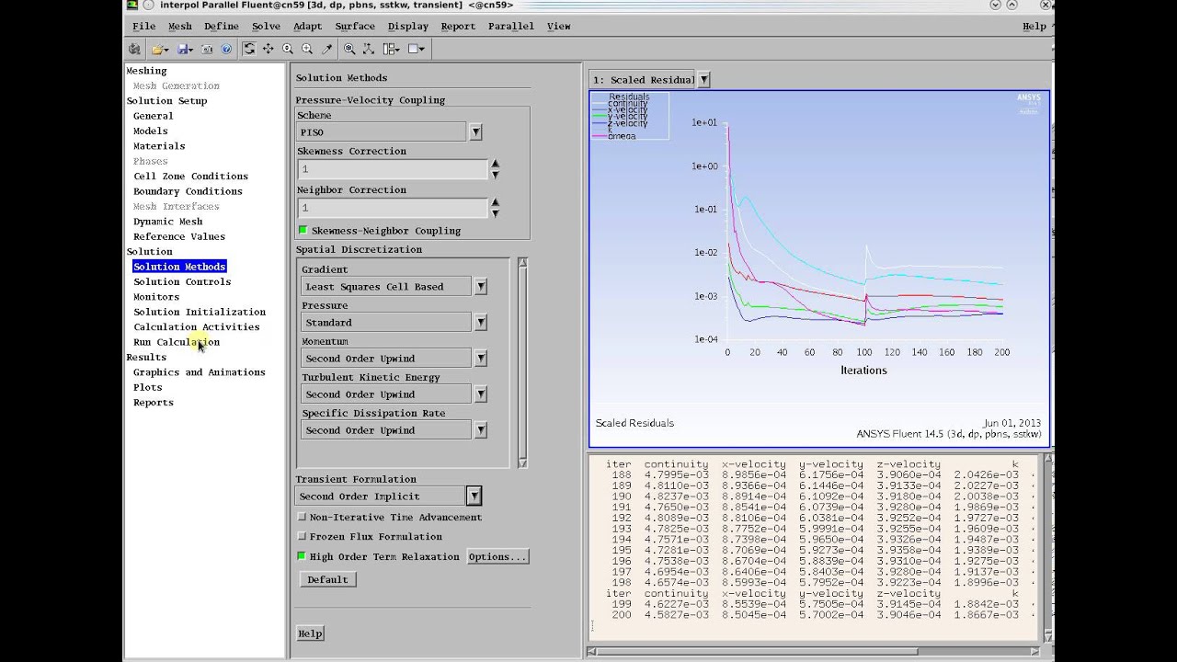Image resolution: width=1177 pixels, height=662 pixels.
Task: Open the Mesh menu
Action: coord(180,26)
